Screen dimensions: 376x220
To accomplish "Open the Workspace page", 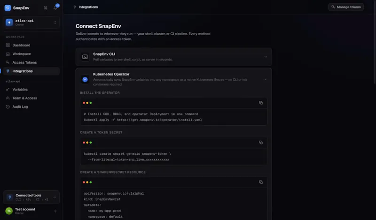I will point(31,54).
